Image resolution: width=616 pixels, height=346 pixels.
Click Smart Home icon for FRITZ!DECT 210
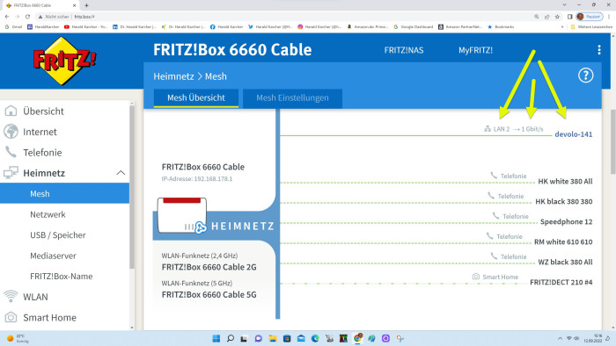point(476,277)
